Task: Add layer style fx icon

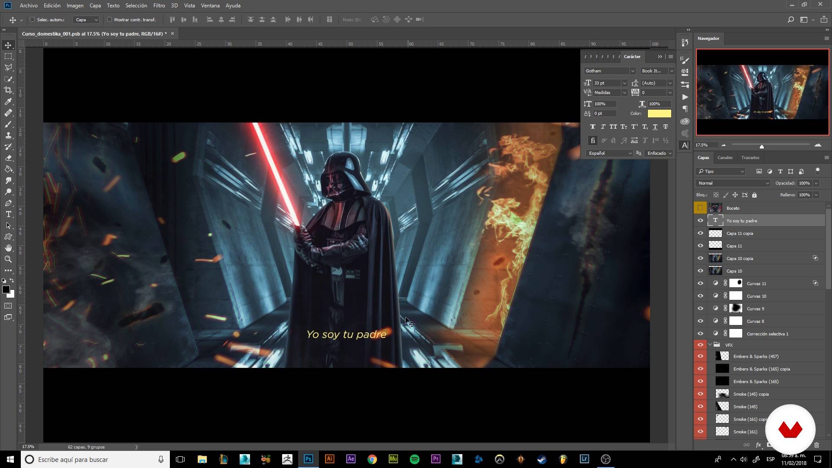Action: pyautogui.click(x=758, y=445)
